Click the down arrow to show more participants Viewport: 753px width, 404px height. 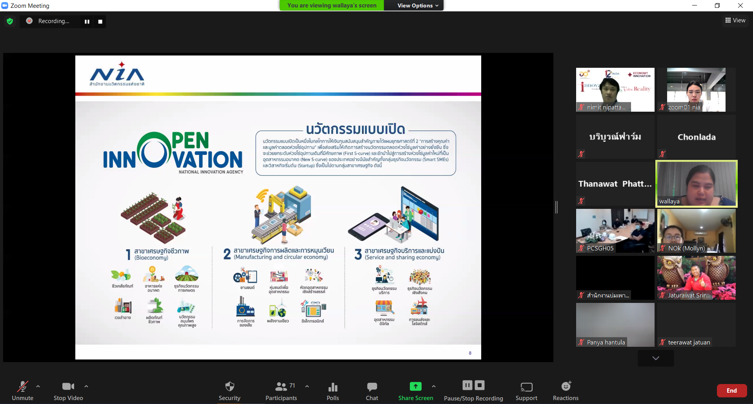(x=656, y=358)
